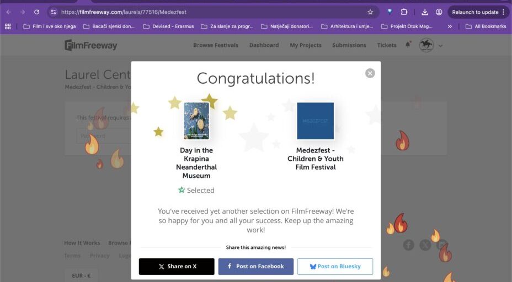This screenshot has height=282, width=512.
Task: Show hidden bookmarks with the chevron
Action: 450,26
